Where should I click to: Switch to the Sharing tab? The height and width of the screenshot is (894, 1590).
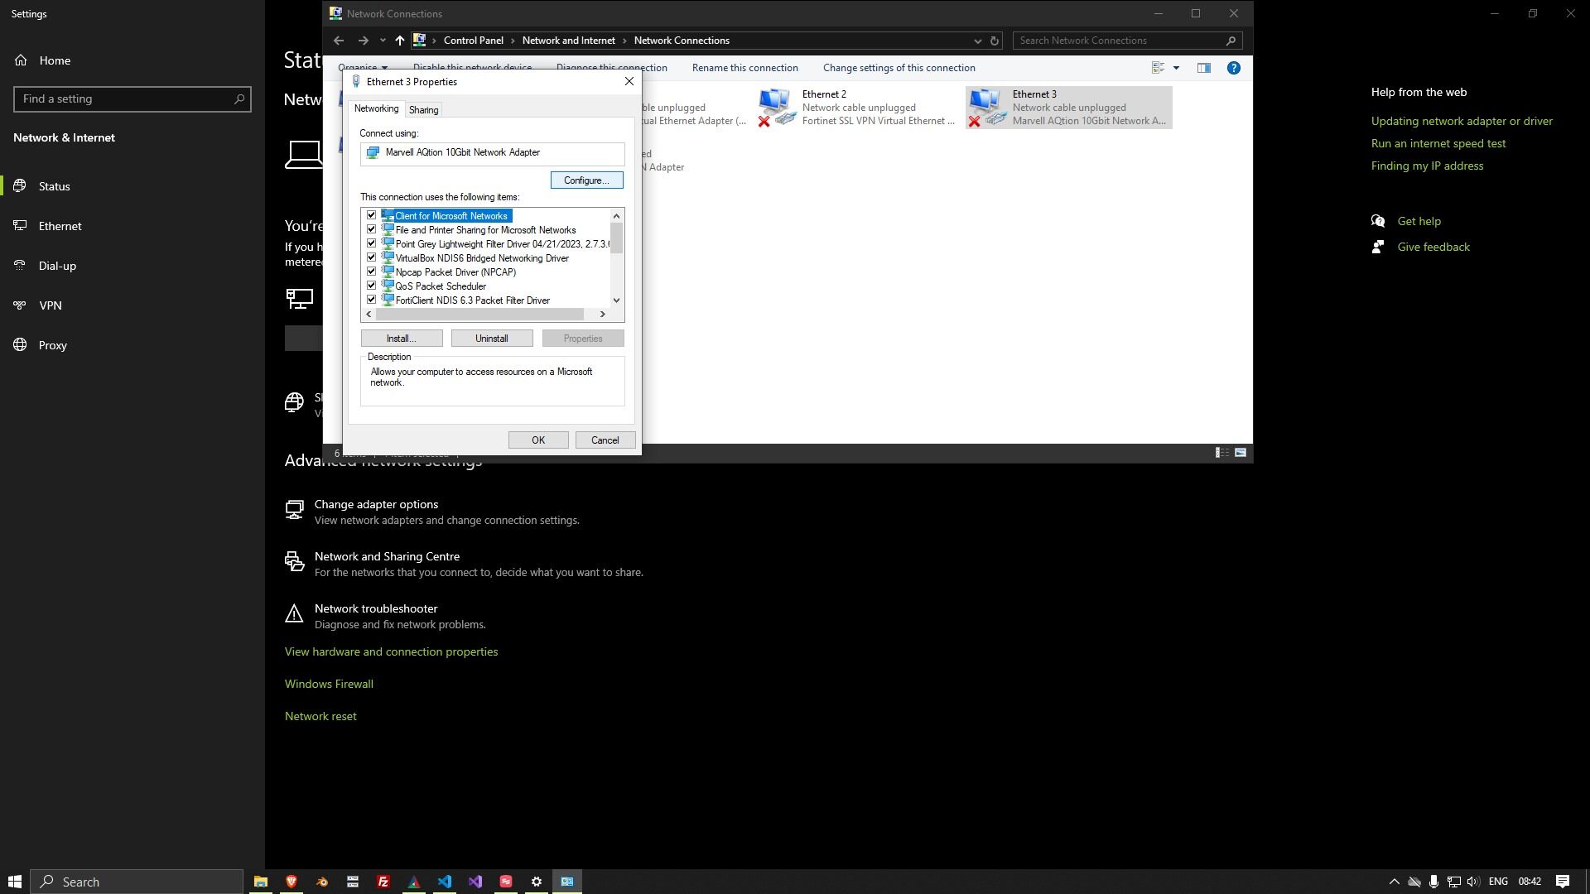click(423, 110)
